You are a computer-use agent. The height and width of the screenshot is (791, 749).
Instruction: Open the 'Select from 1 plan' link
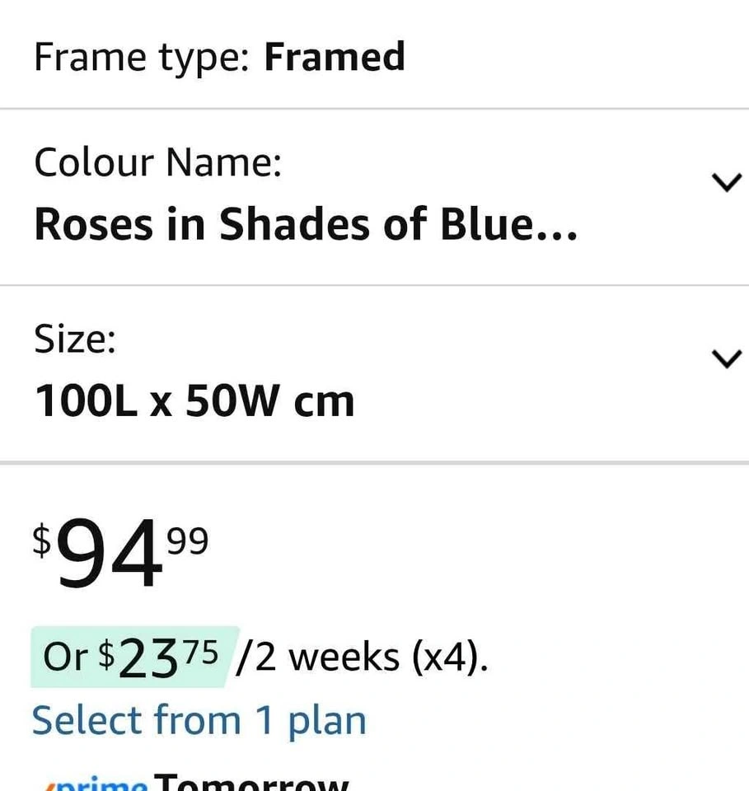pos(199,720)
